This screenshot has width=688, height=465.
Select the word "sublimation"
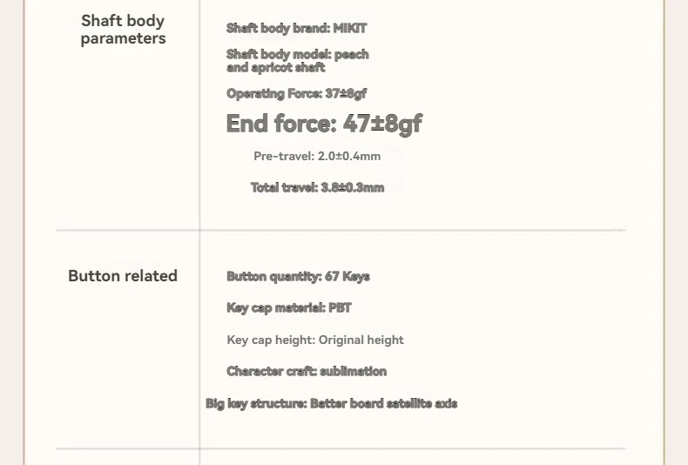coord(354,371)
